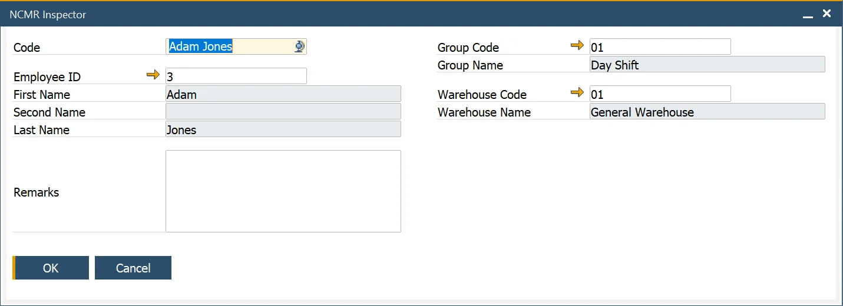Focus the Remarks text area
This screenshot has height=306, width=843.
pyautogui.click(x=283, y=191)
